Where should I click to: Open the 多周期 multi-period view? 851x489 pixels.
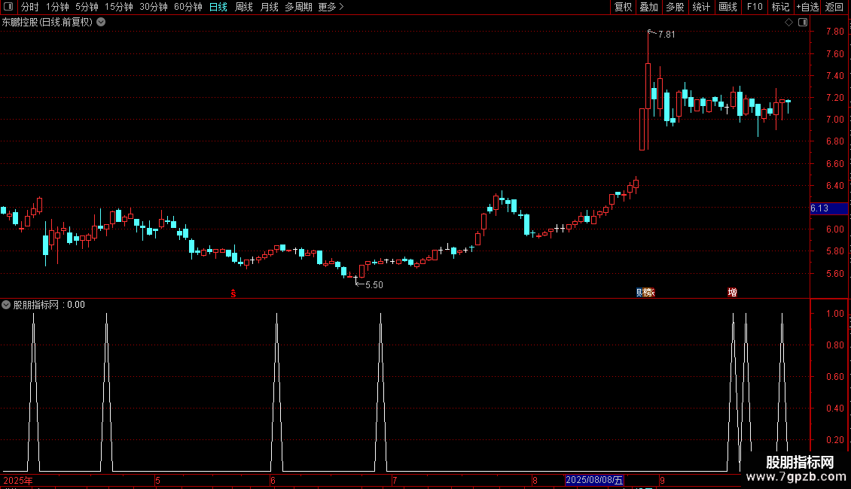pyautogui.click(x=298, y=7)
